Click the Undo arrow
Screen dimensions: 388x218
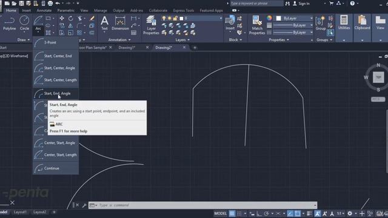click(x=58, y=3)
